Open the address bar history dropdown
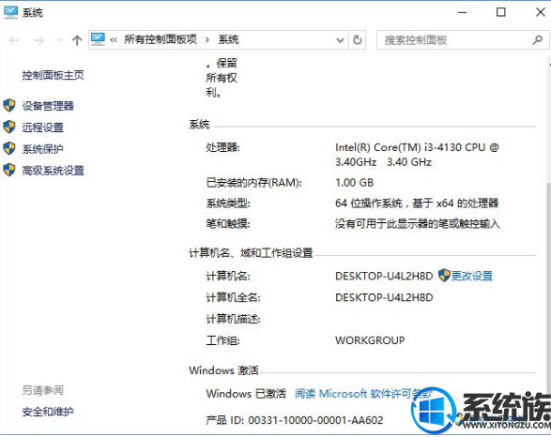Screen dimensions: 551x437 [x=340, y=40]
